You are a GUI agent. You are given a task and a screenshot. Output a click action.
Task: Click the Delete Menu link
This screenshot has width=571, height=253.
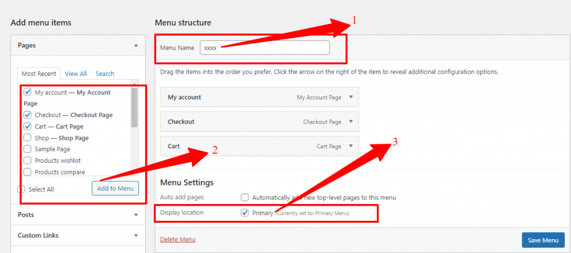178,239
